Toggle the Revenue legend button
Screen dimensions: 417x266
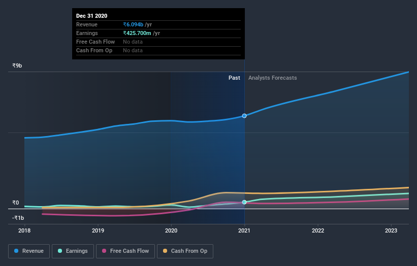pyautogui.click(x=29, y=251)
